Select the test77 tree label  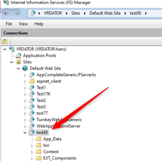tap(42, 113)
